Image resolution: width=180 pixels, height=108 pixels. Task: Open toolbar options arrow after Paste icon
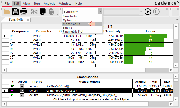[57, 14]
